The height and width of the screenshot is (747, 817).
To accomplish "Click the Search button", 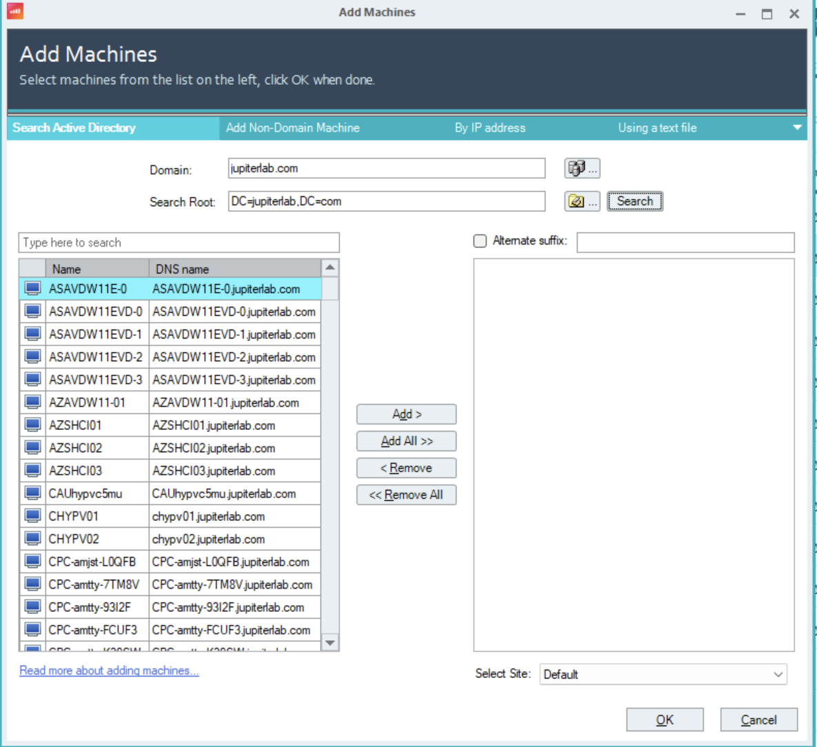I will coord(634,201).
